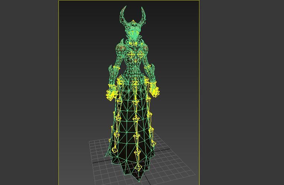The height and width of the screenshot is (185, 284).
Task: Click empty viewport space right of the horns
Action: pos(171,22)
